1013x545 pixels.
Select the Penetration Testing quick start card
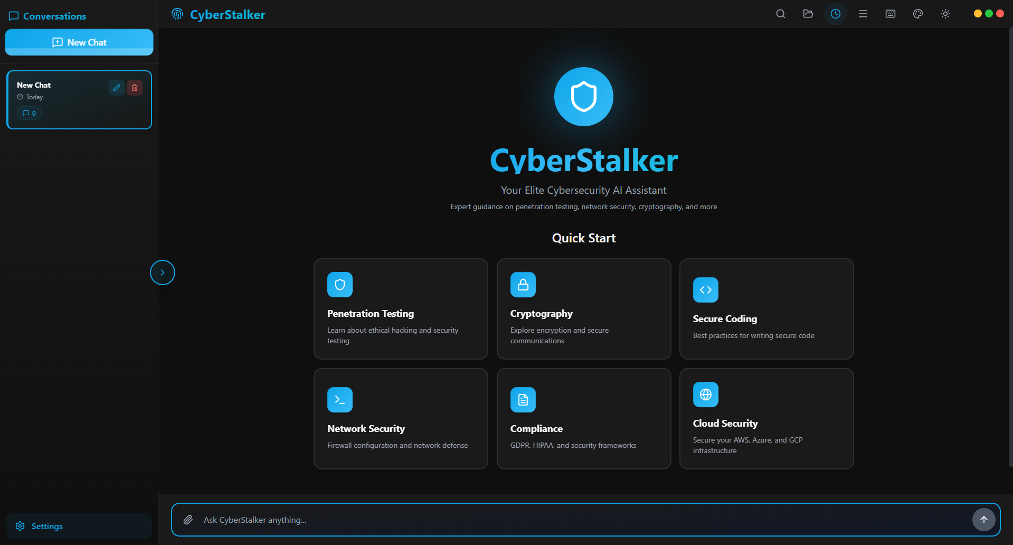click(x=401, y=309)
